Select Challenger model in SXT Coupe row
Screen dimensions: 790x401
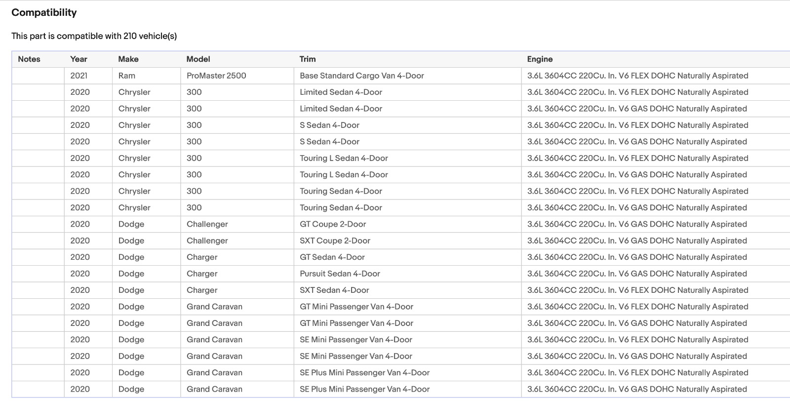pyautogui.click(x=207, y=241)
